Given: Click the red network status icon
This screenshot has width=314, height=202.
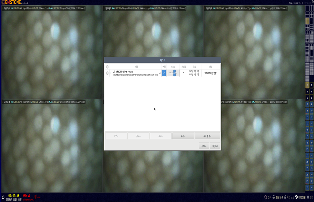Looking at the screenshot, I should click(x=36, y=197).
